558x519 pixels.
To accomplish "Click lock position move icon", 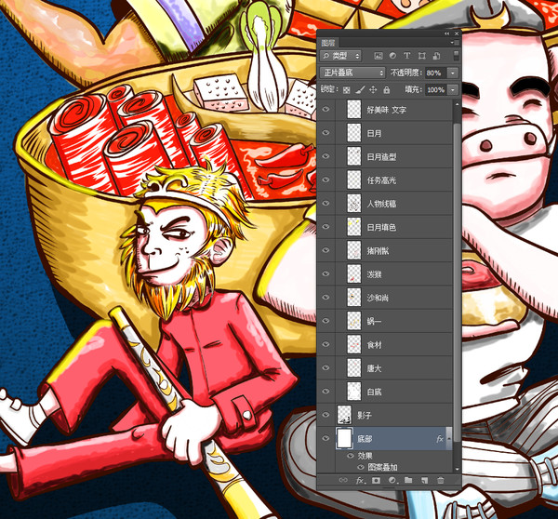I will 373,90.
